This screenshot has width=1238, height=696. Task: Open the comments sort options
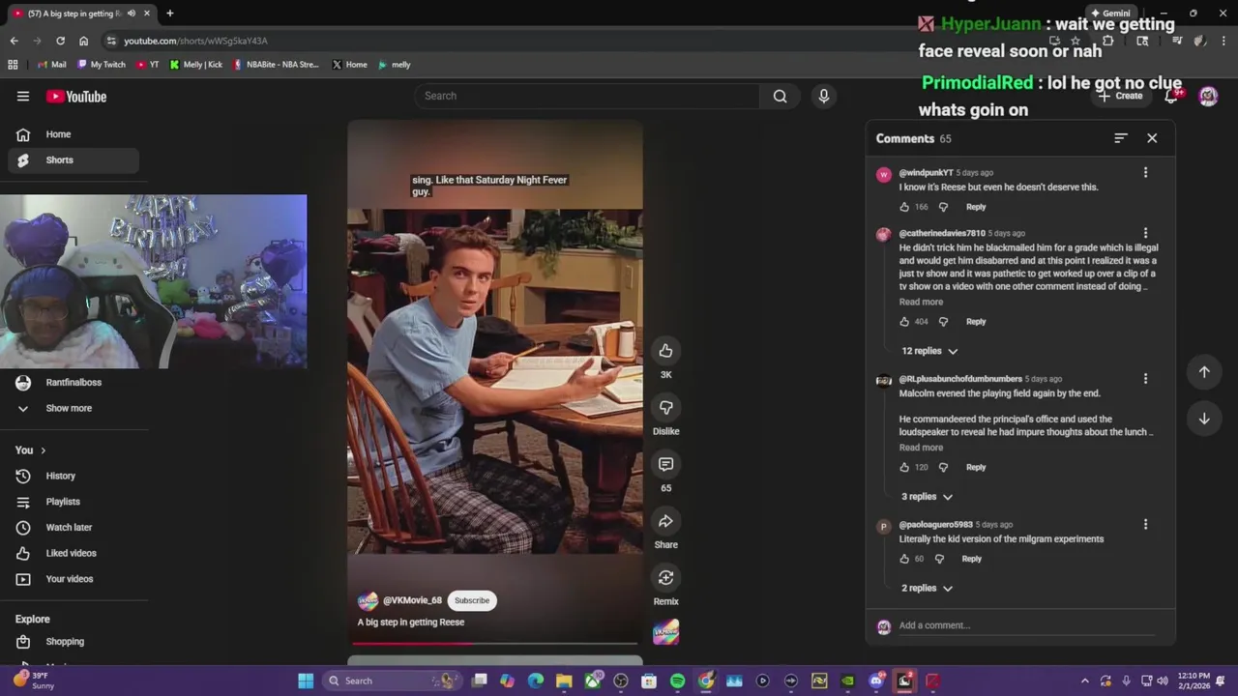(x=1120, y=138)
